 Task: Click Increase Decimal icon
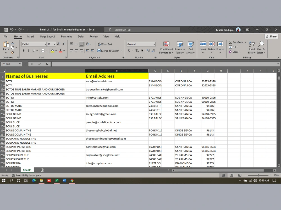(148, 51)
